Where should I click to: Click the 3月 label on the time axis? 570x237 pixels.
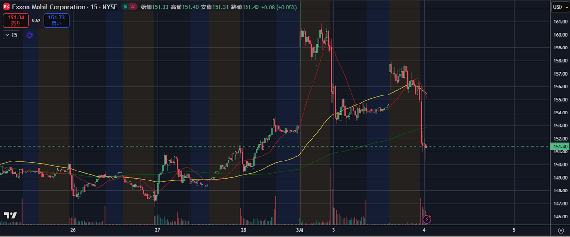pyautogui.click(x=300, y=230)
